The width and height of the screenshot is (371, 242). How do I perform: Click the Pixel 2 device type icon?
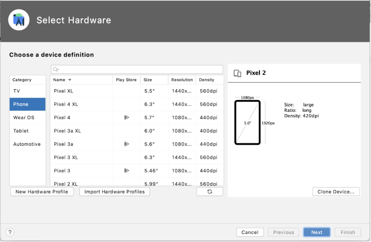(237, 73)
